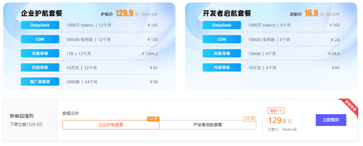Screen dimensions: 363x146
Task: Click the 500GB/全时段 | 12个月 spec
Action: point(89,39)
